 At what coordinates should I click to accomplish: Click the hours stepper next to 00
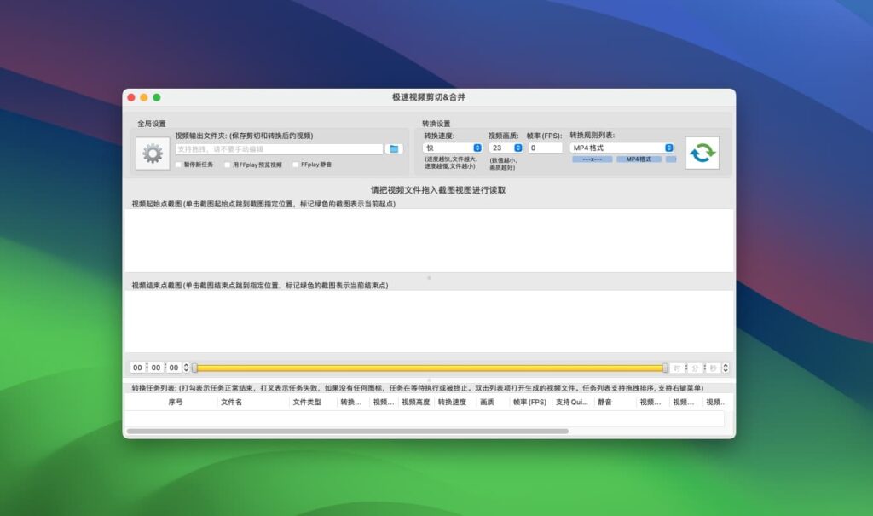pyautogui.click(x=187, y=367)
